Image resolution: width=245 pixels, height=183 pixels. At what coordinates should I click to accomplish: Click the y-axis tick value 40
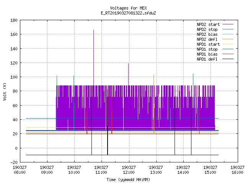15,120
